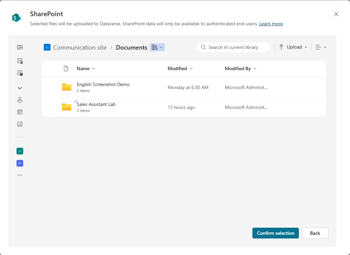Collapse the sidebar chevron section
Image resolution: width=350 pixels, height=255 pixels.
[x=20, y=88]
